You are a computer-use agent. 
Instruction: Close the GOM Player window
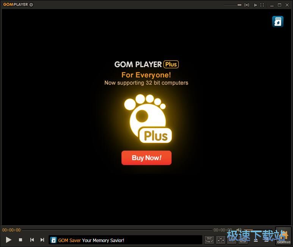(x=287, y=5)
